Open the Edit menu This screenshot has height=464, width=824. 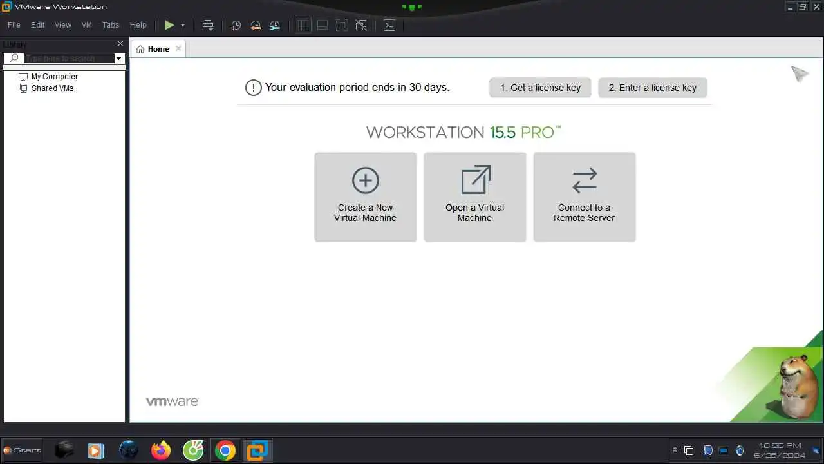coord(38,25)
